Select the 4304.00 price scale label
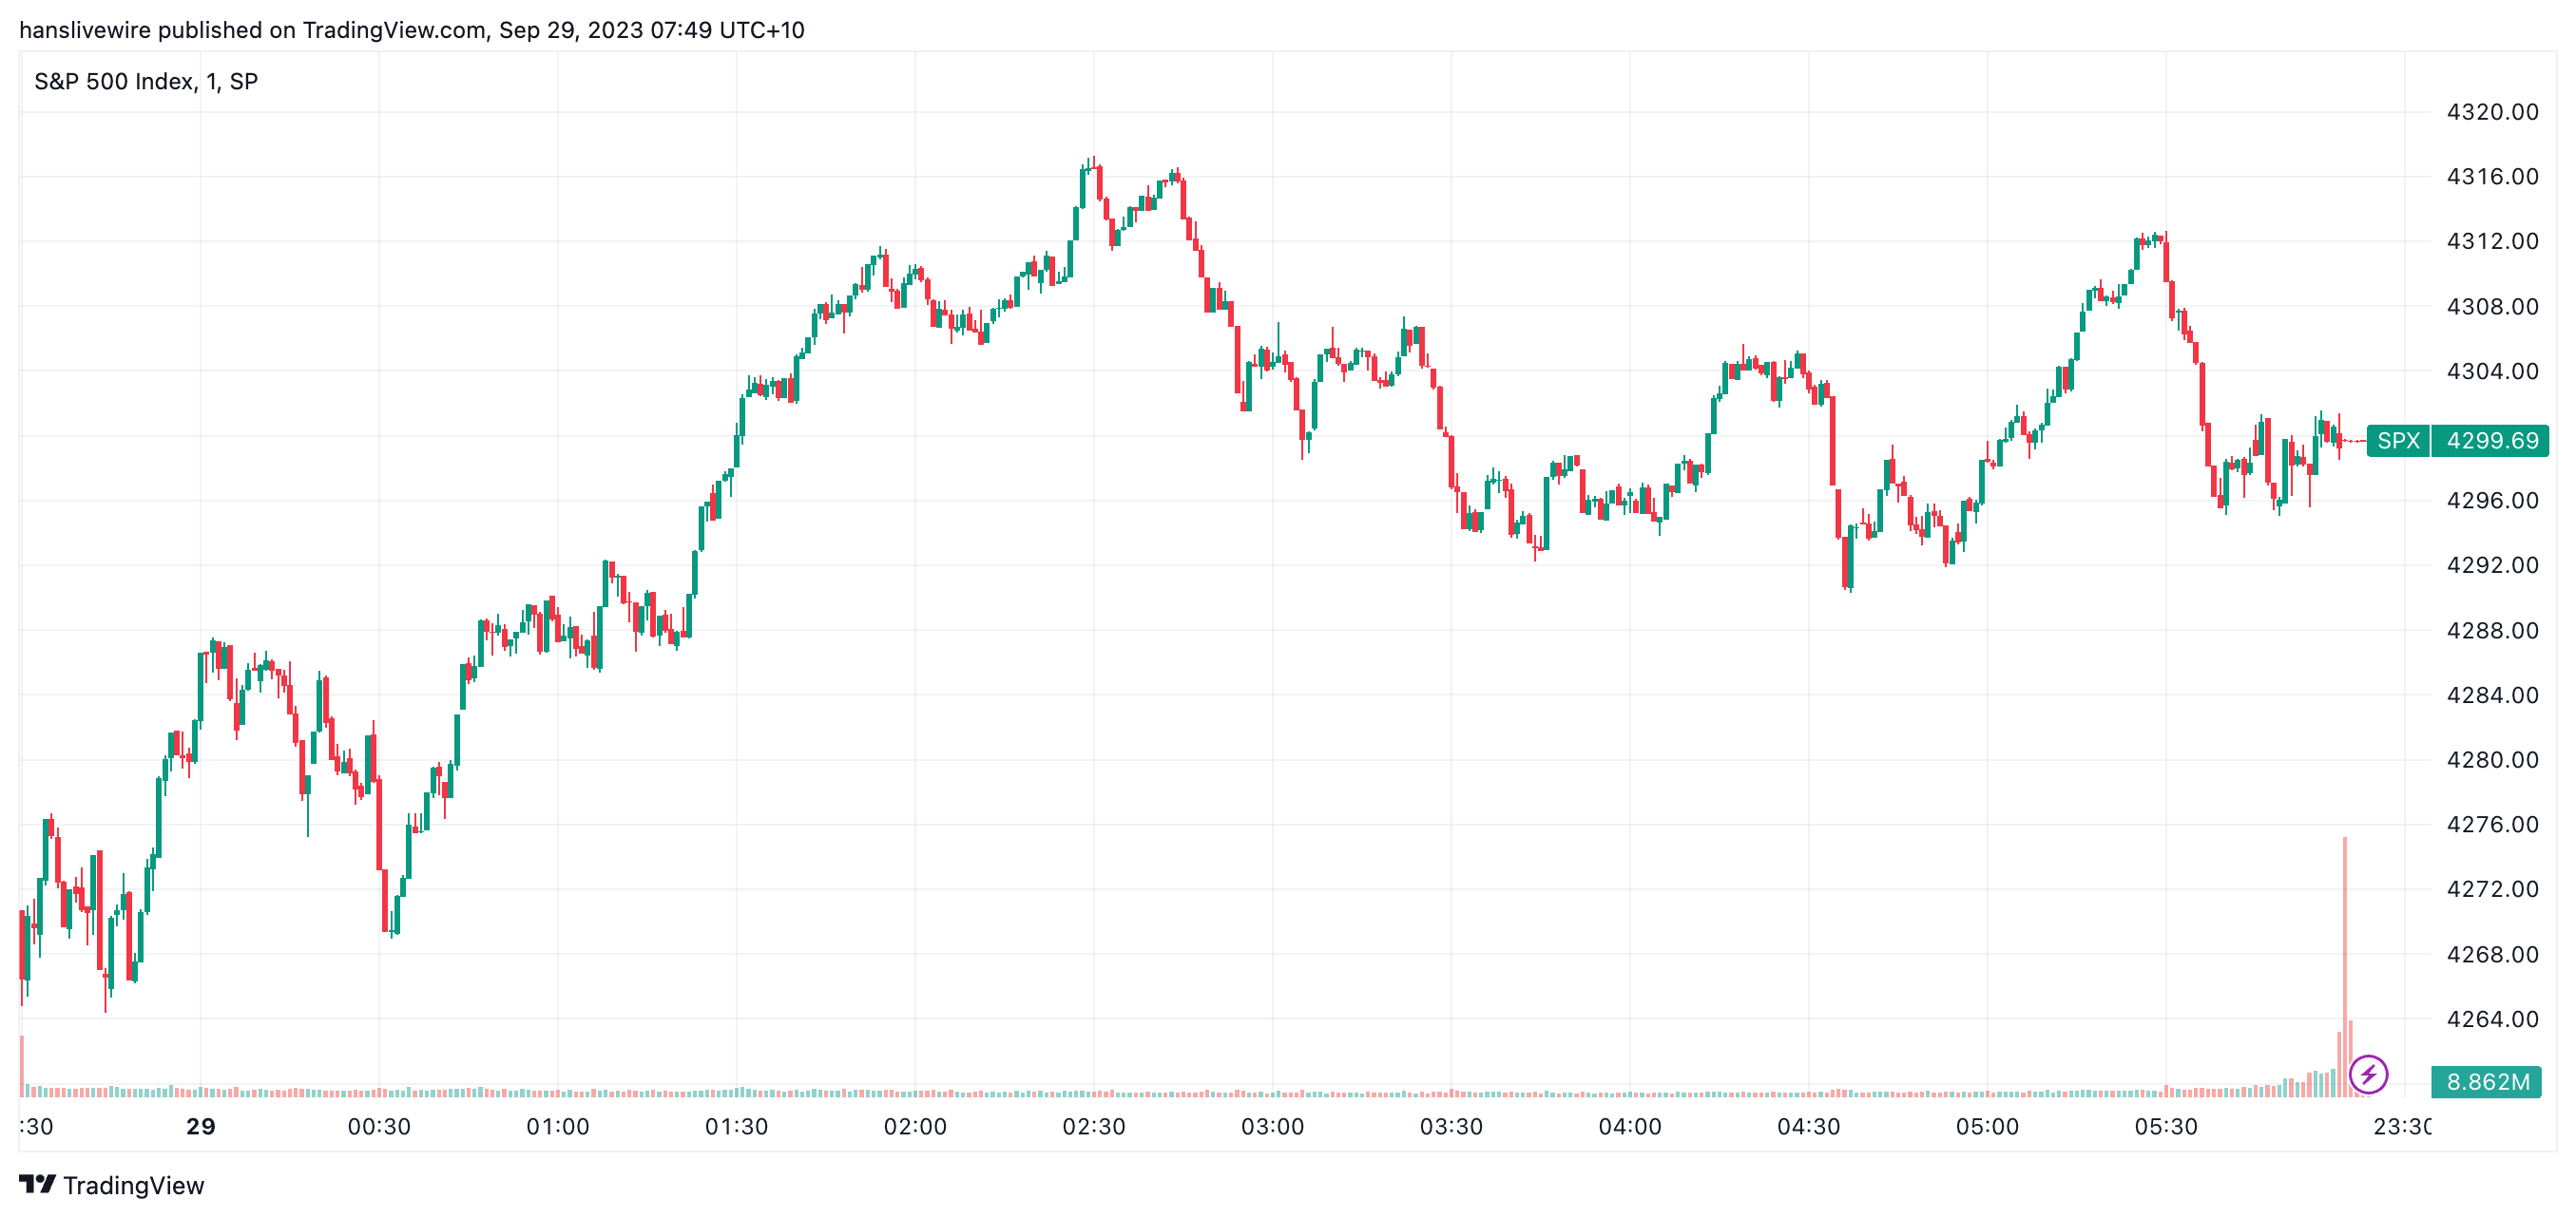Viewport: 2576px width, 1218px height. [2492, 371]
